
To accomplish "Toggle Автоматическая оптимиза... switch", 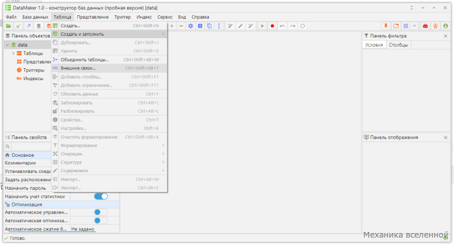I will [x=101, y=221].
